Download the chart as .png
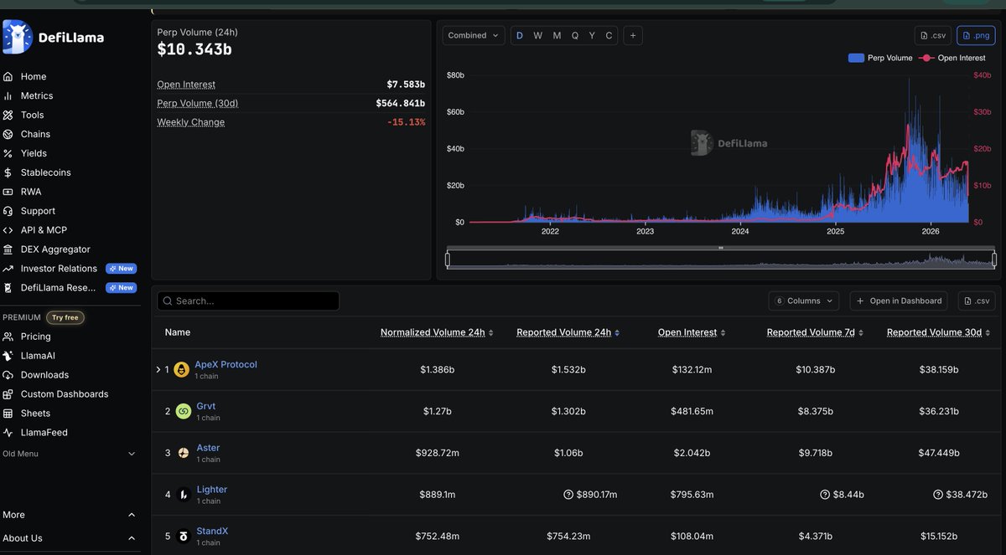Image resolution: width=1006 pixels, height=555 pixels. click(976, 35)
